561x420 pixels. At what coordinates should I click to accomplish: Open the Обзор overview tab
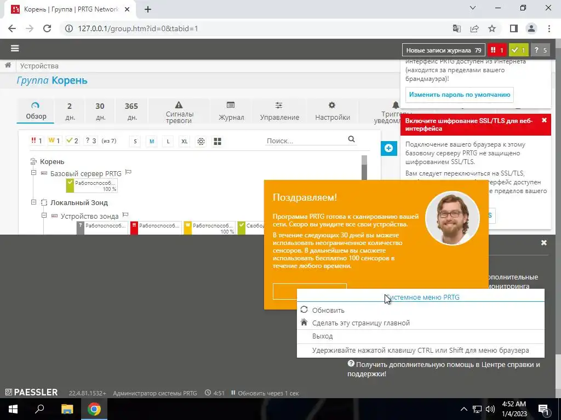36,110
